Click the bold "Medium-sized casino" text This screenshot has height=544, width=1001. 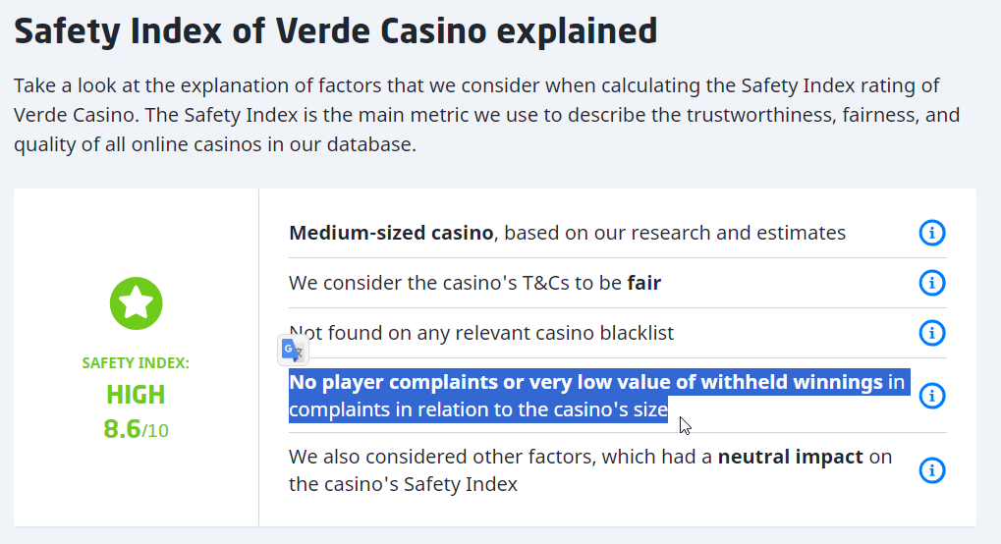[391, 234]
